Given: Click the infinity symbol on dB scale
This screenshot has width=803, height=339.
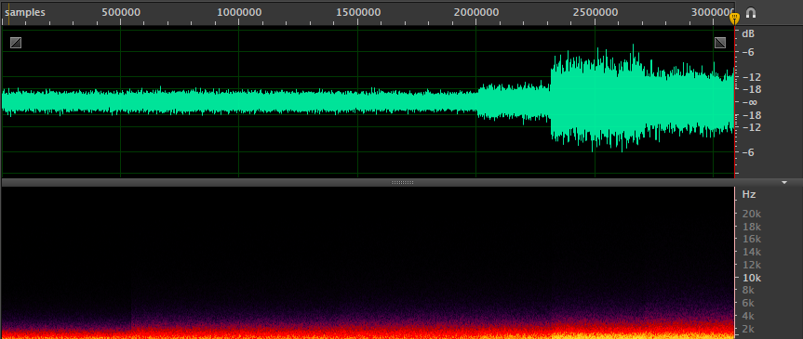Looking at the screenshot, I should 748,102.
